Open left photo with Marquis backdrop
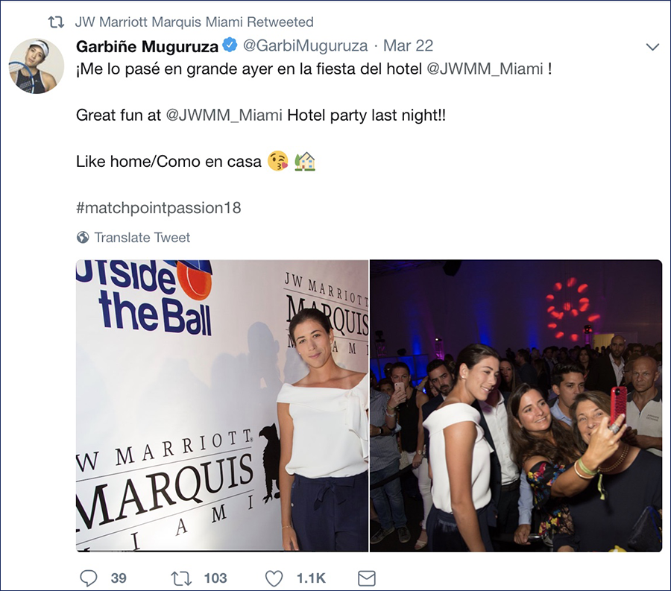The width and height of the screenshot is (671, 591). coord(222,405)
